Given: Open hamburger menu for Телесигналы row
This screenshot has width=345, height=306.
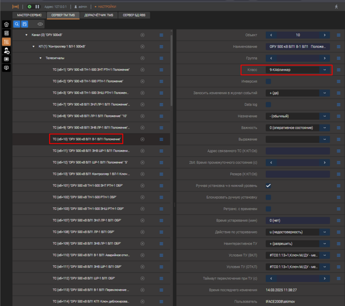Looking at the screenshot, I should click(x=161, y=58).
